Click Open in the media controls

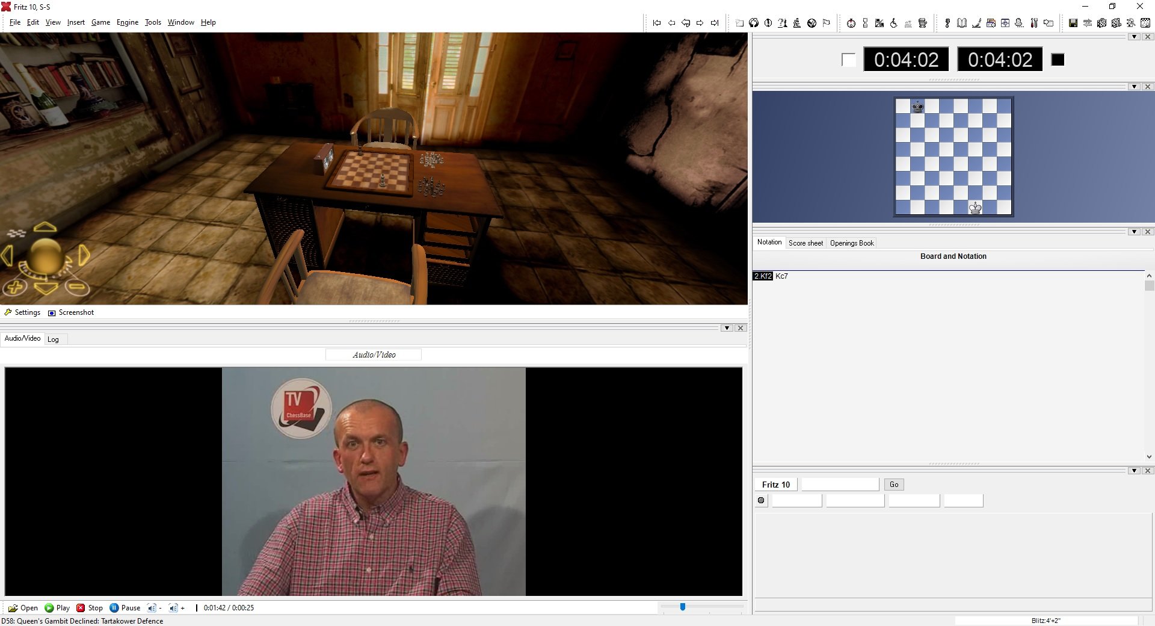(23, 608)
